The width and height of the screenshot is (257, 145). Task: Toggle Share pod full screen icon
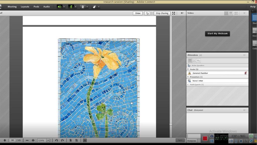tap(174, 13)
